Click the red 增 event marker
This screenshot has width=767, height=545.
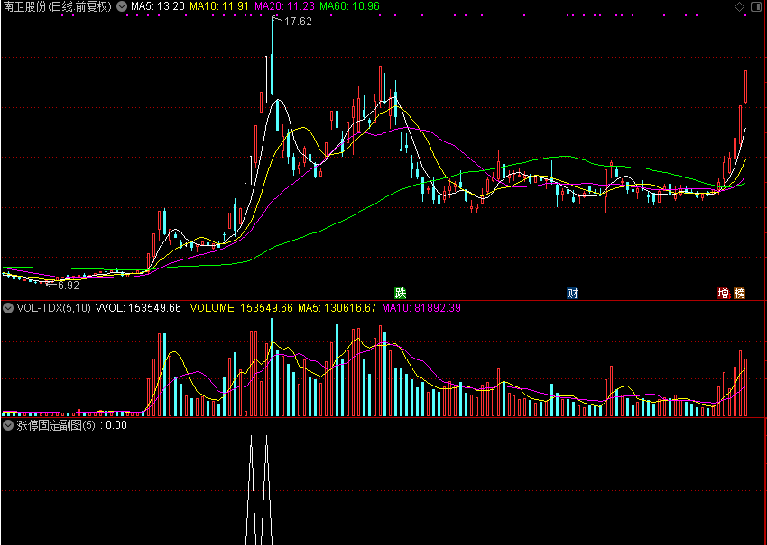pyautogui.click(x=723, y=293)
